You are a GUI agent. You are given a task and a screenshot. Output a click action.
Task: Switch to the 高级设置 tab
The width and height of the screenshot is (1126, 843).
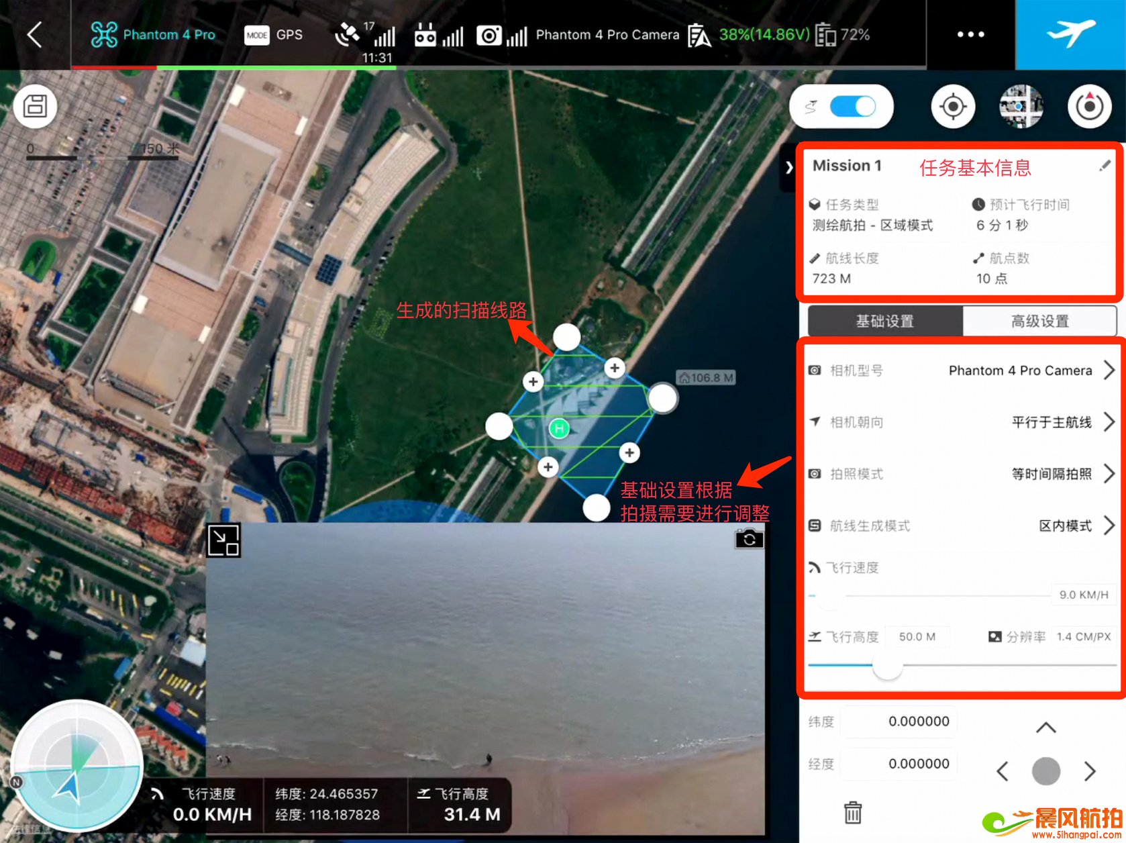(1039, 321)
